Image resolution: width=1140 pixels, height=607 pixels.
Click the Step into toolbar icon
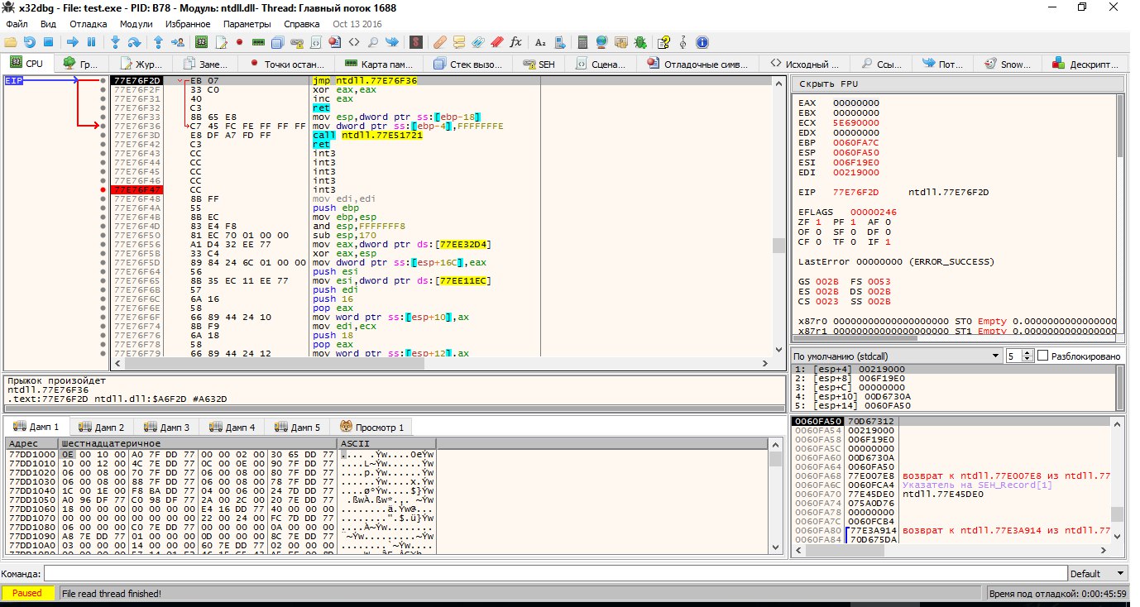click(x=115, y=41)
